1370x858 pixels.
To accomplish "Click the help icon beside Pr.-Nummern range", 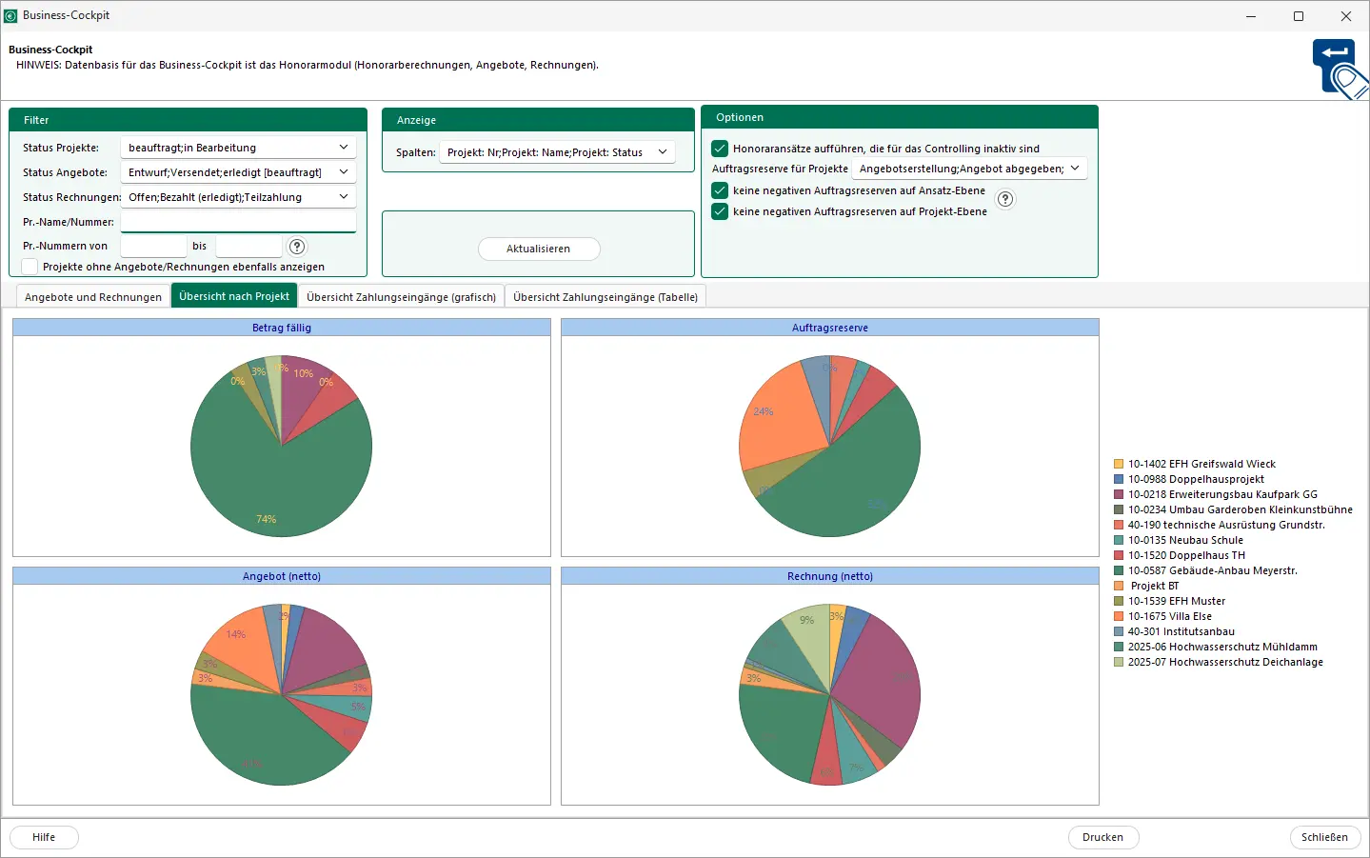I will [297, 247].
